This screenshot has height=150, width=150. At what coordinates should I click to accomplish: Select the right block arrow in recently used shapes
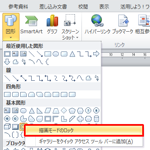[x=96, y=54]
